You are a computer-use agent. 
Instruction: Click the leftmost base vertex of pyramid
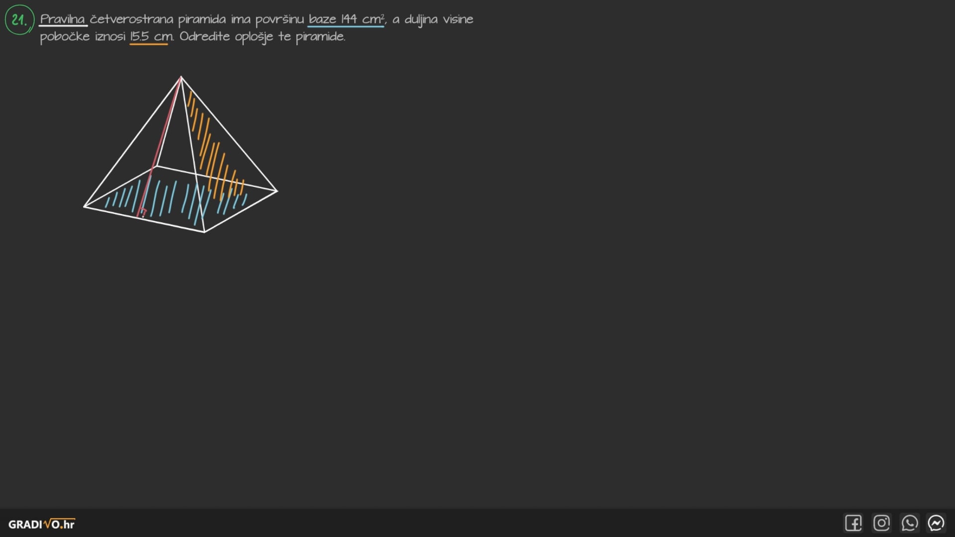click(84, 206)
